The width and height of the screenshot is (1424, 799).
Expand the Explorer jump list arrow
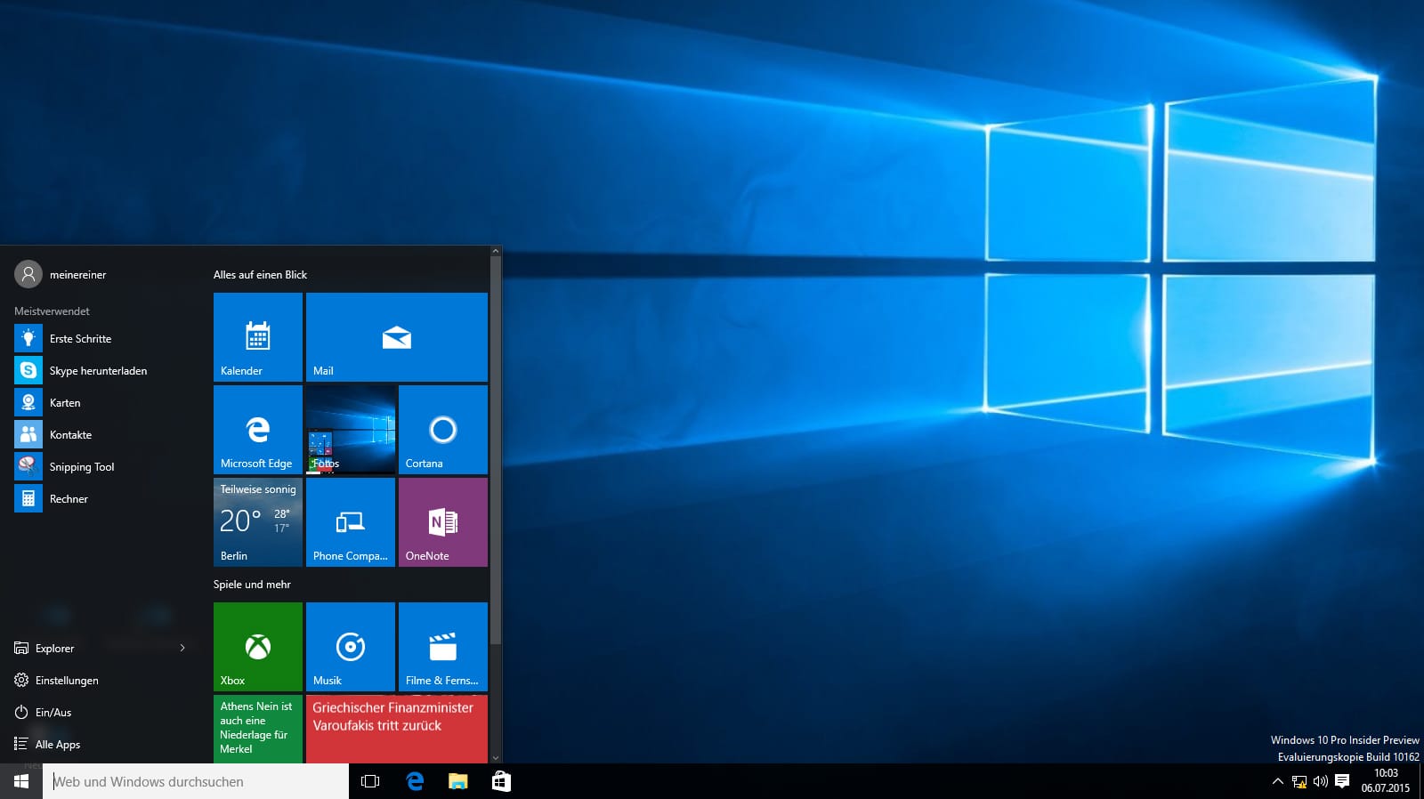point(182,648)
